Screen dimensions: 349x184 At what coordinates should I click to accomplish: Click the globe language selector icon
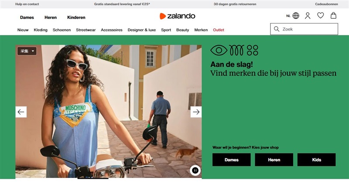(296, 16)
